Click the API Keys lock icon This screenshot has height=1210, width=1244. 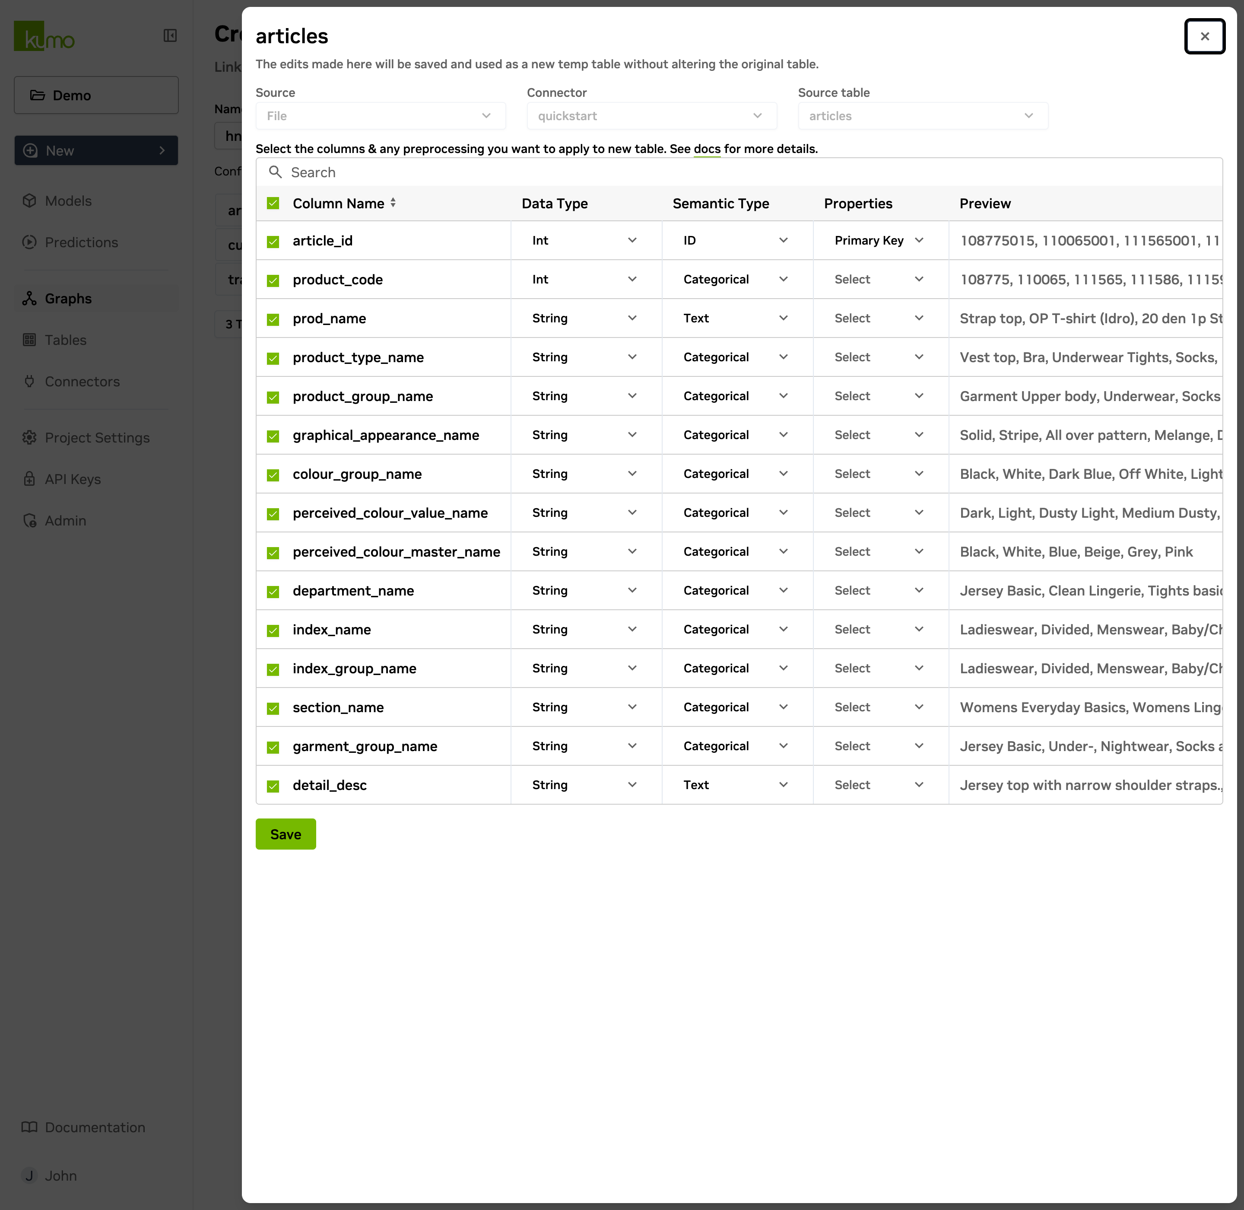[x=29, y=479]
